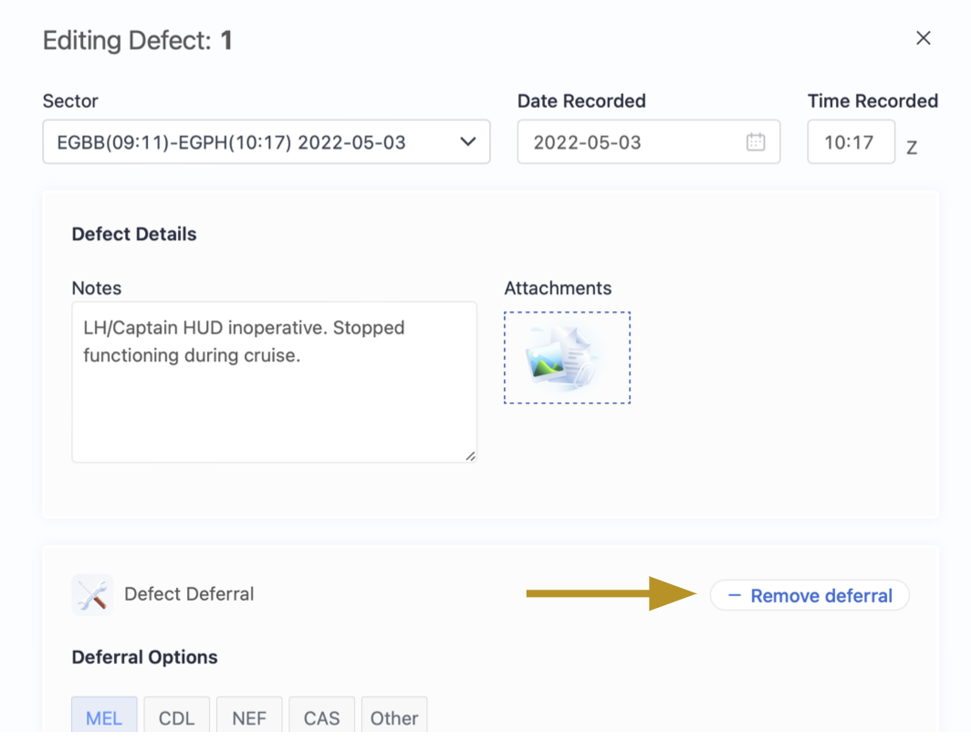This screenshot has height=743, width=971.
Task: Click the Z timezone label
Action: click(x=912, y=148)
